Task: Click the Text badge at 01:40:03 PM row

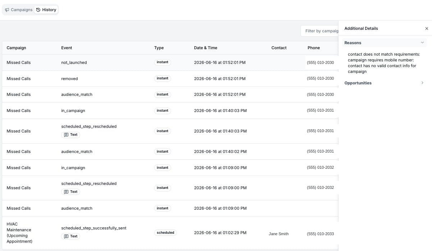Action: coord(70,135)
